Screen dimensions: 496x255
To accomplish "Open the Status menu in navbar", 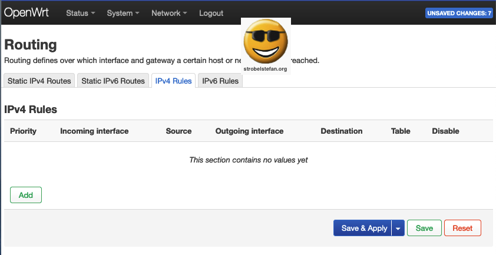I will tap(81, 13).
